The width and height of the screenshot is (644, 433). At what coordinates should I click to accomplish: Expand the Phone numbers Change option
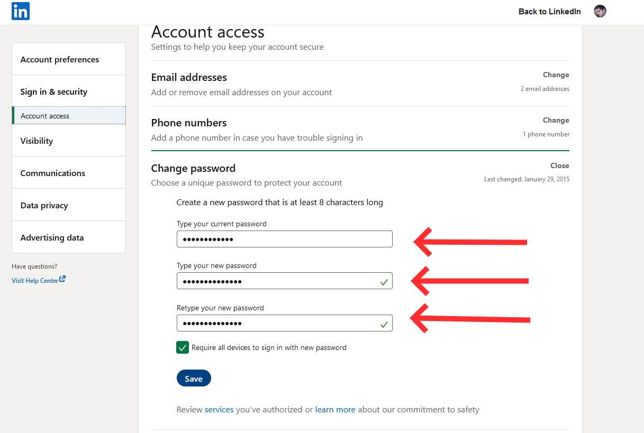tap(556, 121)
